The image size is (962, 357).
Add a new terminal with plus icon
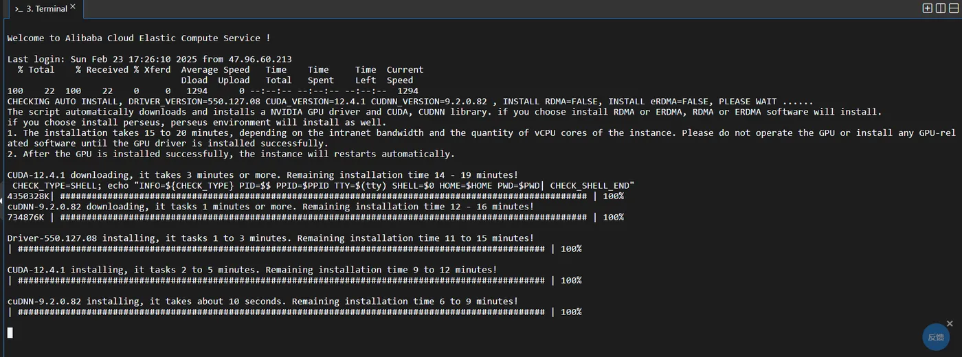coord(927,8)
